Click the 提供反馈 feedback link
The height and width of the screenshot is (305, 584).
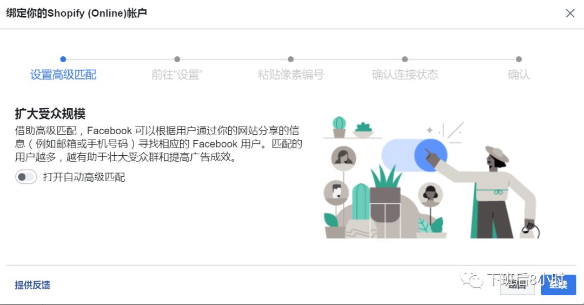(32, 285)
